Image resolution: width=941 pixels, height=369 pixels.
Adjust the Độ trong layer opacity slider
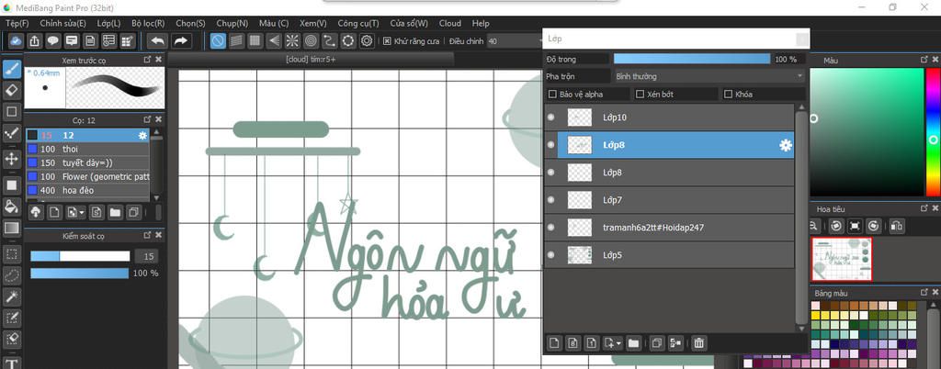click(x=691, y=59)
